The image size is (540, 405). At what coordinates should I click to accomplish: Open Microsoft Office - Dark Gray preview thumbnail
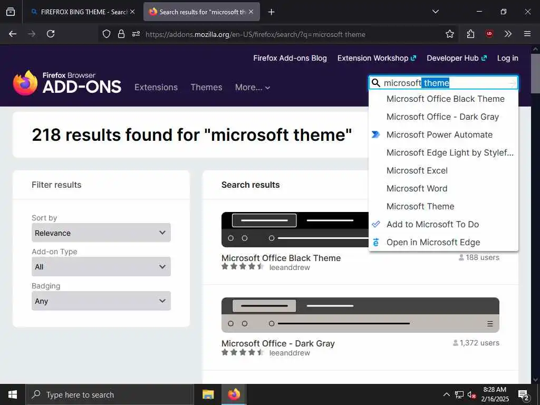360,315
